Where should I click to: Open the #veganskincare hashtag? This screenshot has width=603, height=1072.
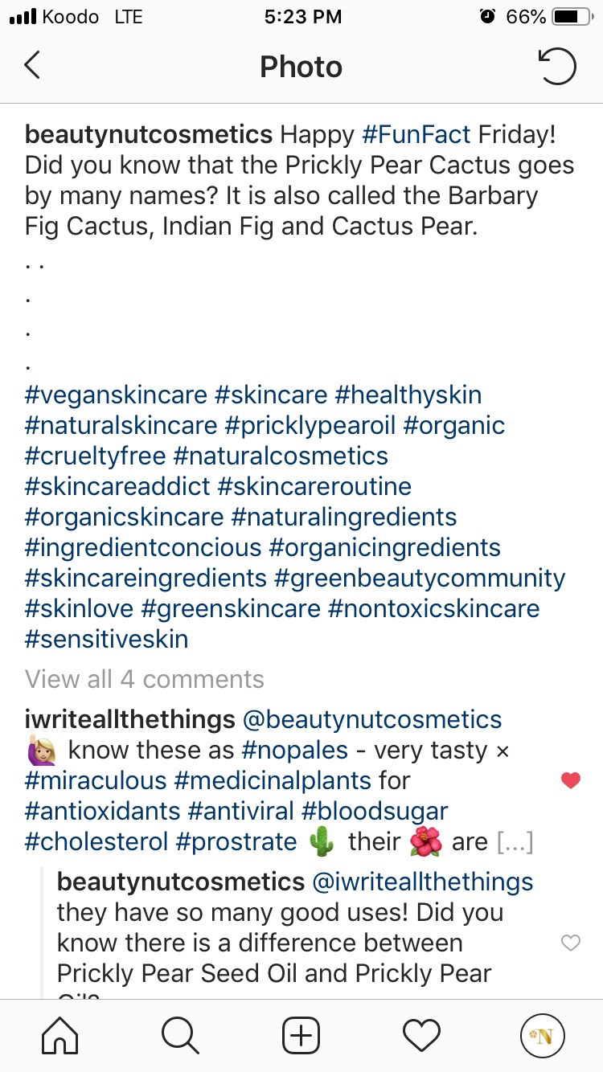click(116, 395)
